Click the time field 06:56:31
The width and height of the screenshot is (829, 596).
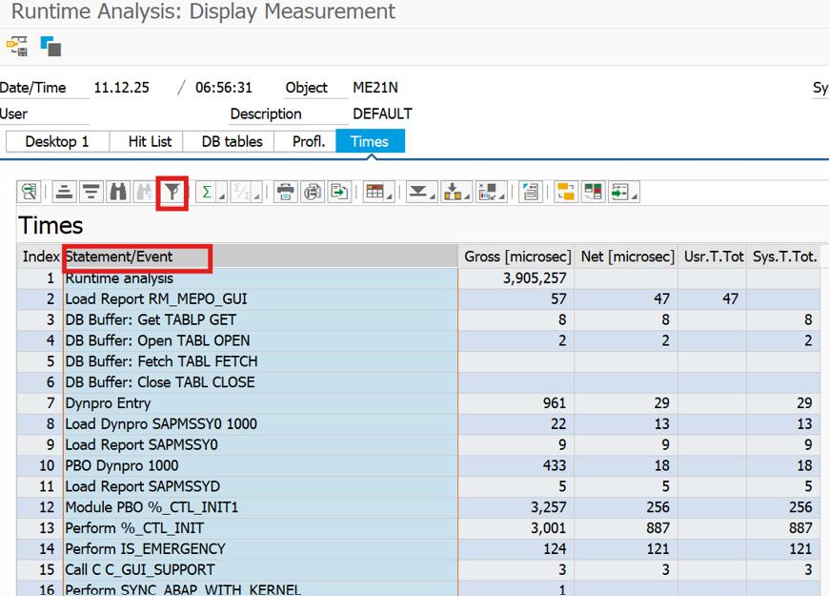point(224,88)
